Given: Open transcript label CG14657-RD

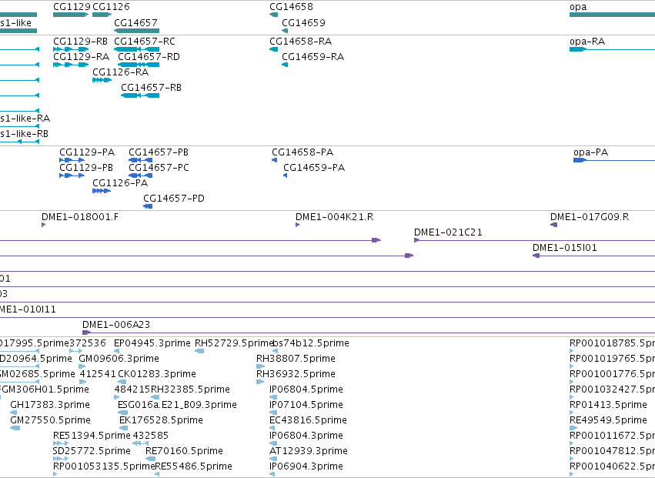Looking at the screenshot, I should pos(149,57).
